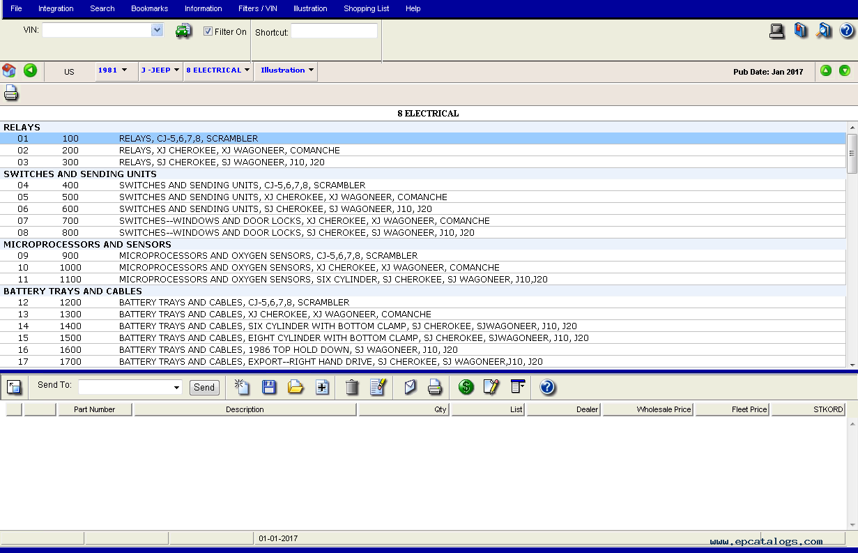This screenshot has height=553, width=858.
Task: Click the green down arrow navigation icon
Action: 845,70
